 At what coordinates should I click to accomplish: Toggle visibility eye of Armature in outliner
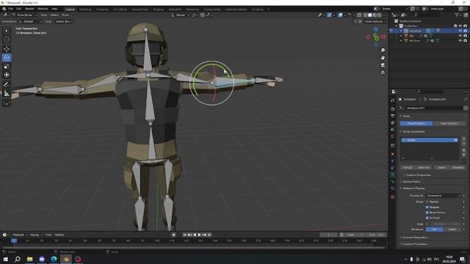tap(460, 31)
